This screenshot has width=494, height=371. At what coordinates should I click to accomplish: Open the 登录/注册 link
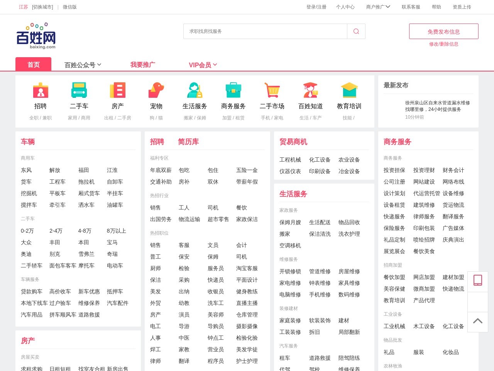316,7
